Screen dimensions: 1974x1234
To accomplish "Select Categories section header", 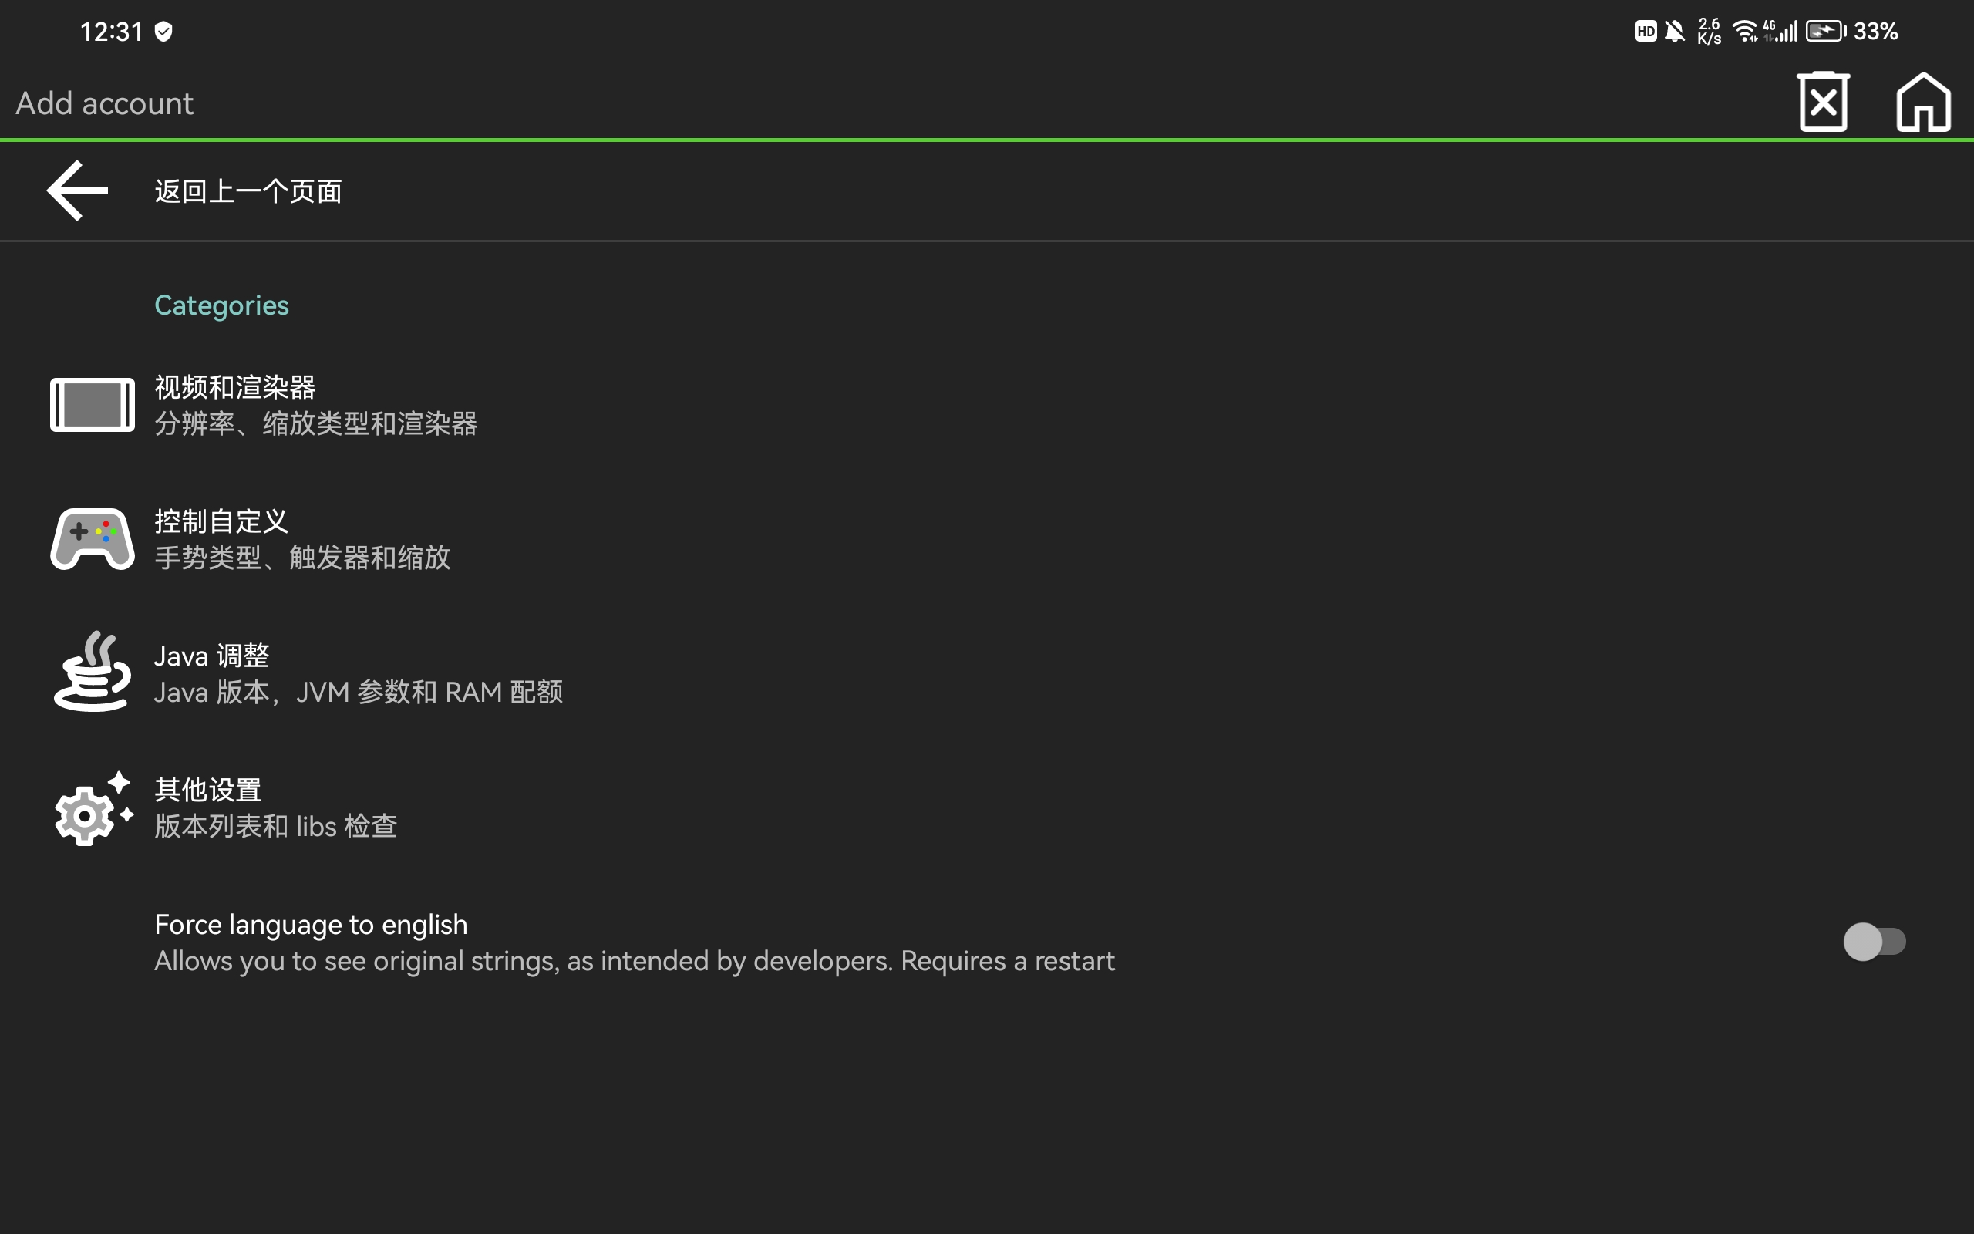I will click(x=222, y=305).
